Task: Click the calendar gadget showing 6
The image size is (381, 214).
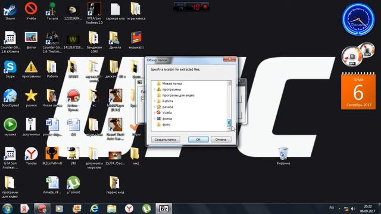Action: (x=358, y=91)
